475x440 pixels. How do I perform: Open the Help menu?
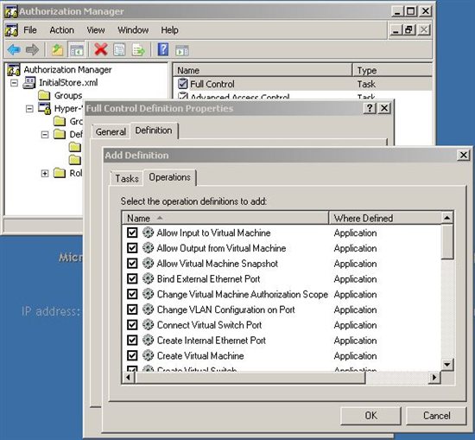point(169,30)
